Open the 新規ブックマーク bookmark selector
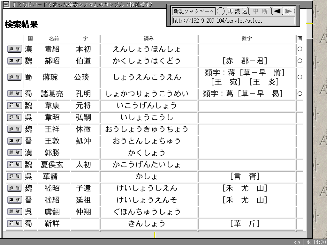 pos(194,11)
